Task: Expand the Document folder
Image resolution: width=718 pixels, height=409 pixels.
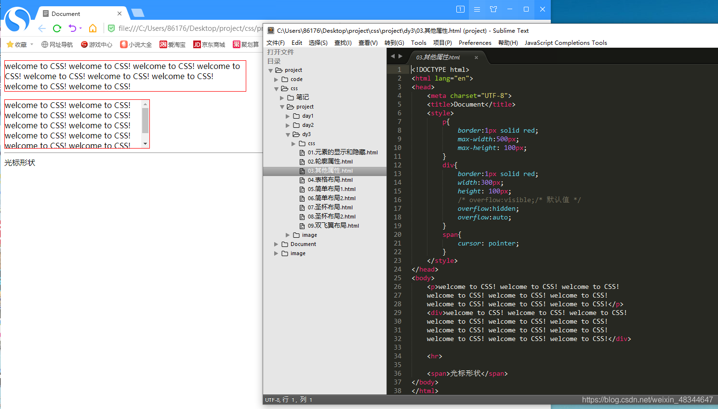Action: 276,245
